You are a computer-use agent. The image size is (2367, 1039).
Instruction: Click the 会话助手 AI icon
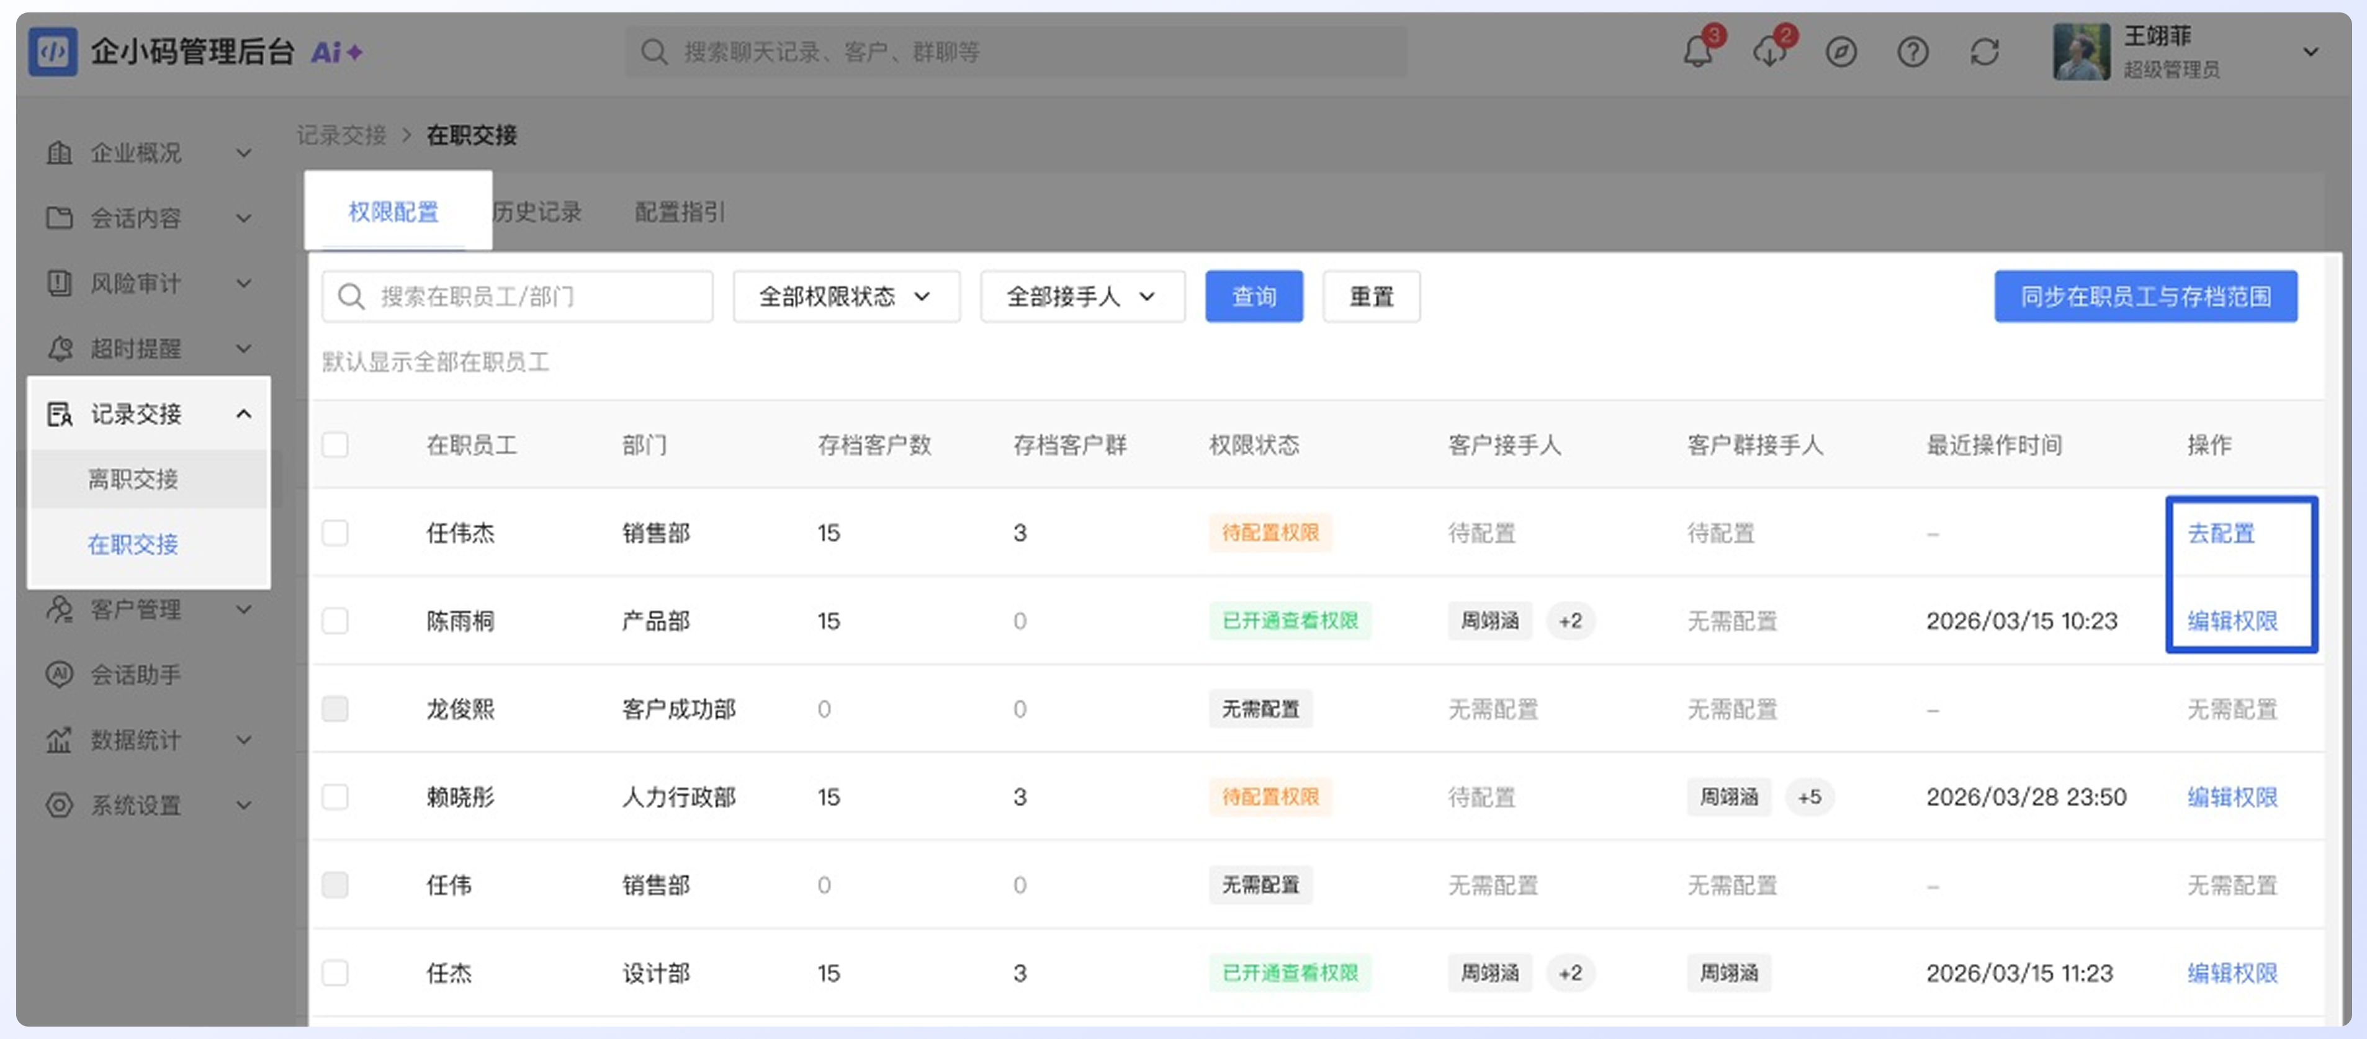coord(60,674)
